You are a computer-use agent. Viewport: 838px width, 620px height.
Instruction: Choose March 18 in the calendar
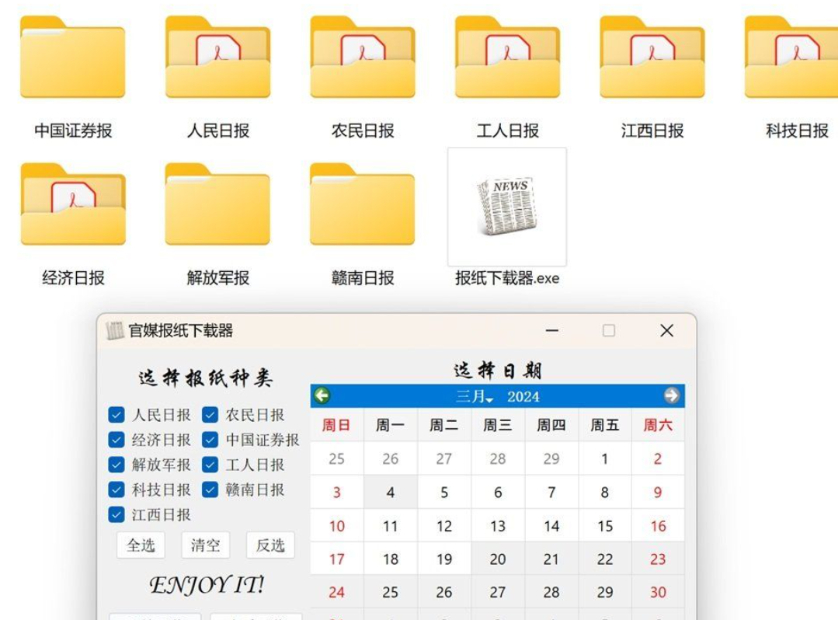click(390, 559)
